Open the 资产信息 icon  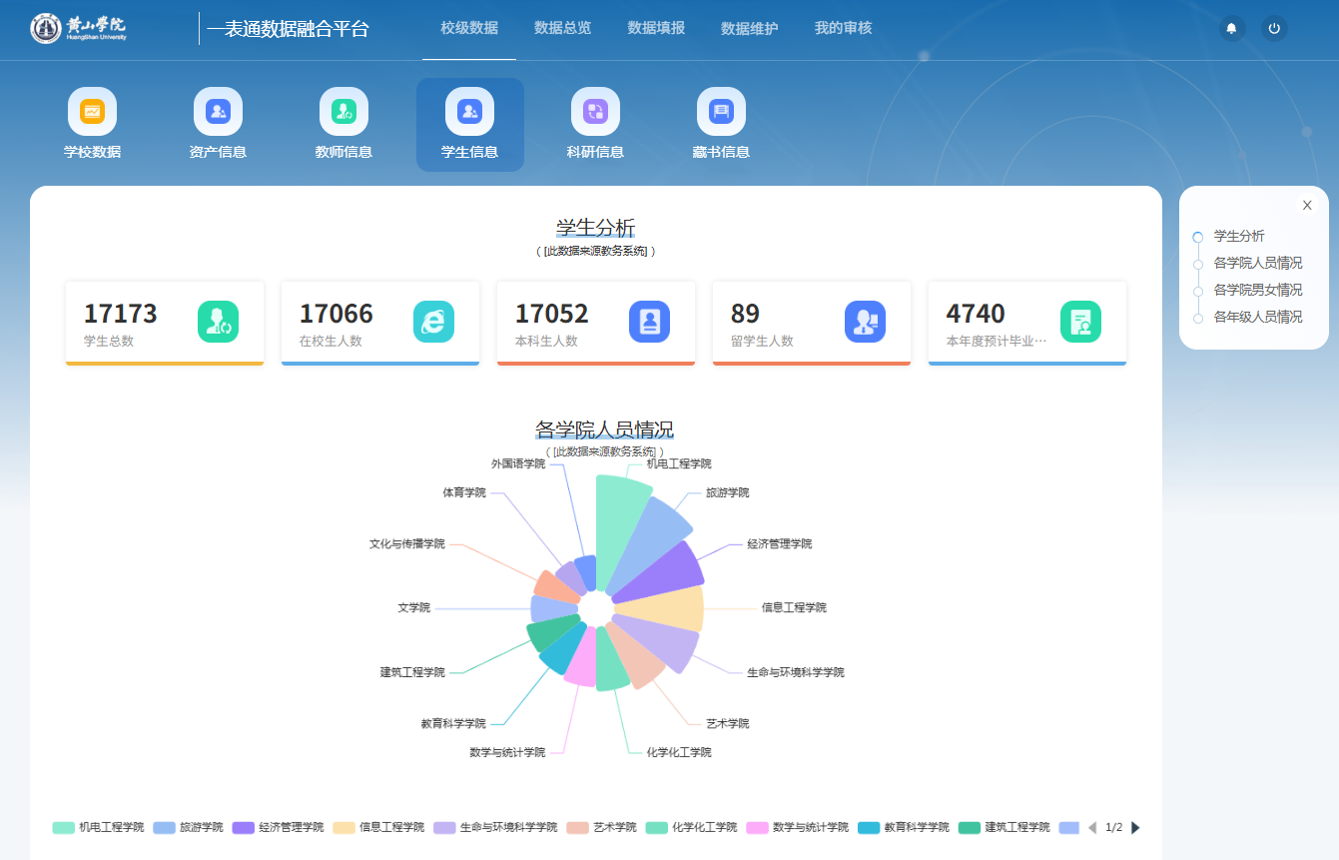pyautogui.click(x=218, y=112)
